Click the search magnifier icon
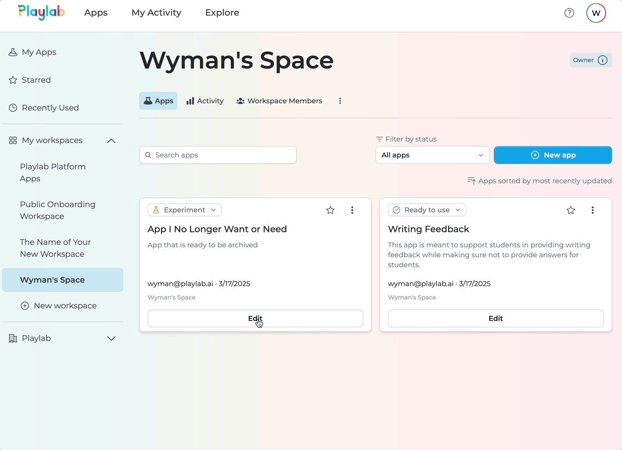The height and width of the screenshot is (450, 622). [x=148, y=155]
